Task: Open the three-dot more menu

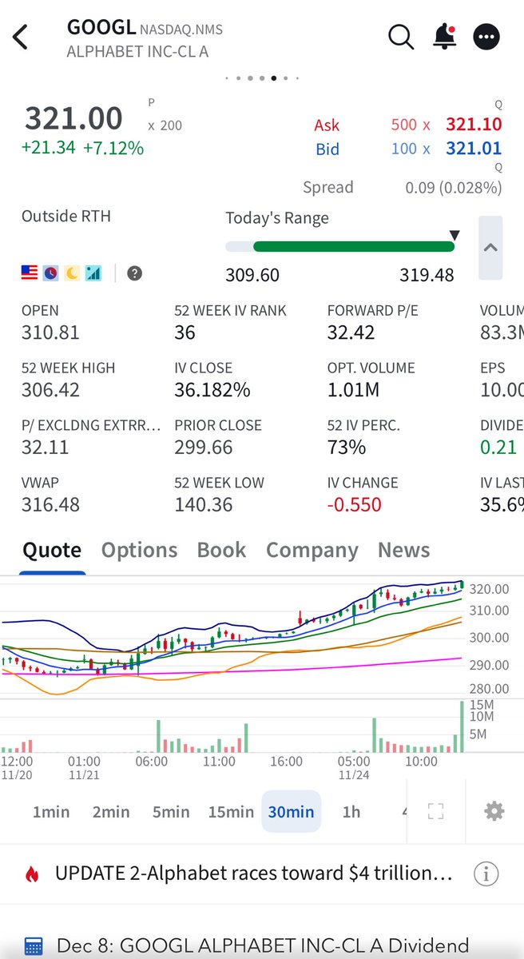Action: click(486, 37)
